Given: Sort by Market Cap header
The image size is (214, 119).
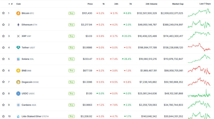Looking at the screenshot, I should (178, 4).
